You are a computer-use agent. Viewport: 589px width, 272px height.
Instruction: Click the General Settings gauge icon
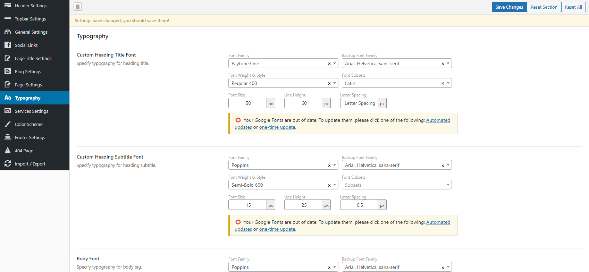click(8, 32)
